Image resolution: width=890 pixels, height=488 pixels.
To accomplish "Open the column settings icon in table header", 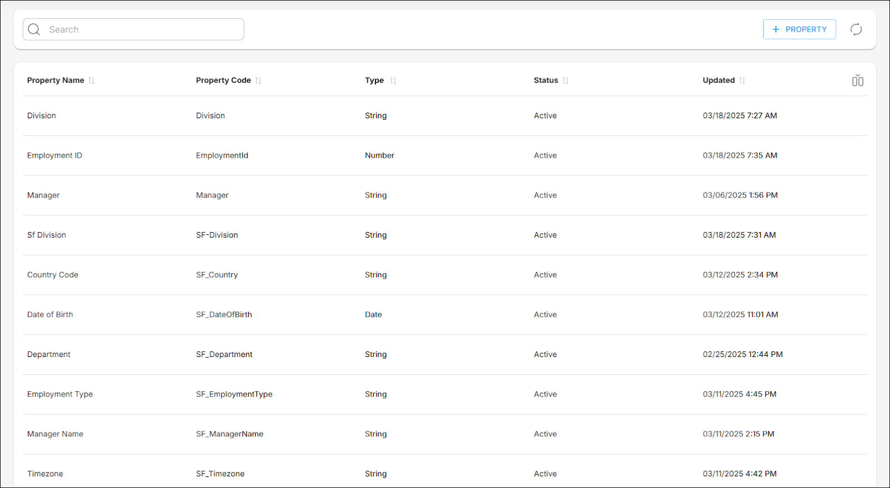I will tap(857, 81).
